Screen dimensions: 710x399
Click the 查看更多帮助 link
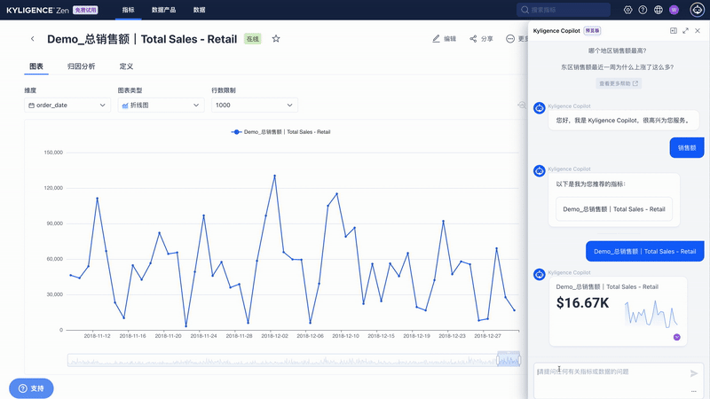point(619,83)
